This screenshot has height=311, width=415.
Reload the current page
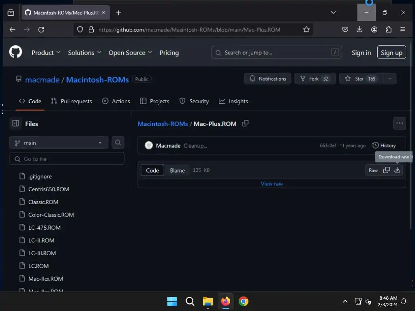click(x=41, y=29)
